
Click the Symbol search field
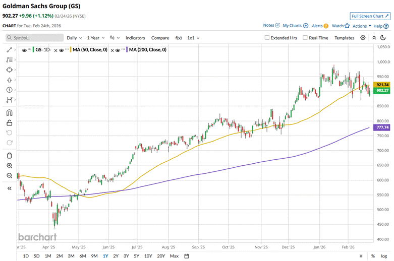pyautogui.click(x=35, y=38)
